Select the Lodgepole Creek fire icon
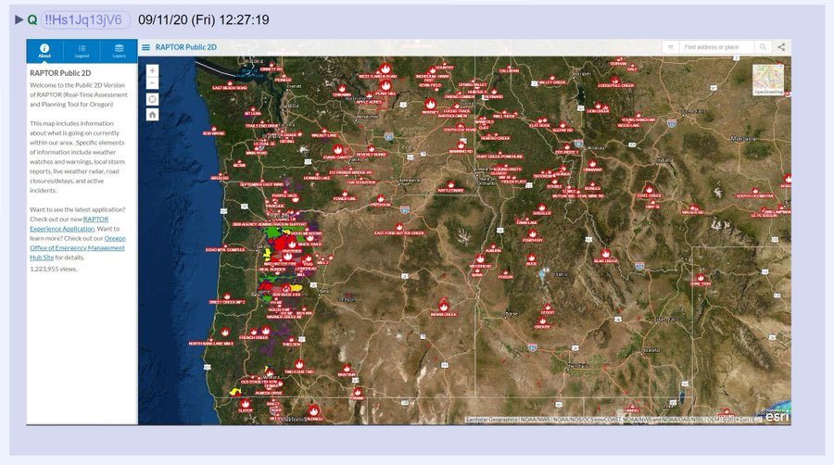Screen dimensions: 834x465 pos(615,80)
